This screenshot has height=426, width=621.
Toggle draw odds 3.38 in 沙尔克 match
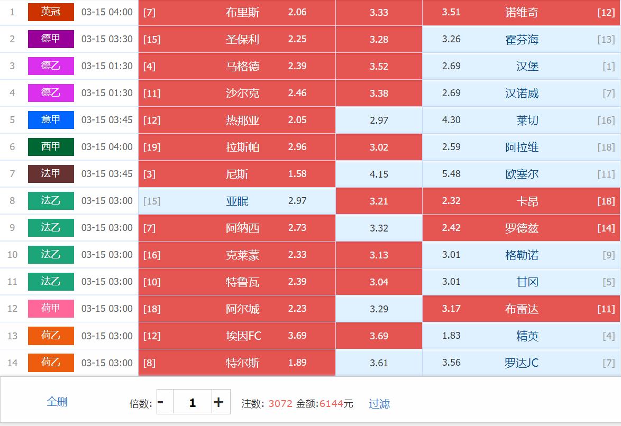[379, 93]
